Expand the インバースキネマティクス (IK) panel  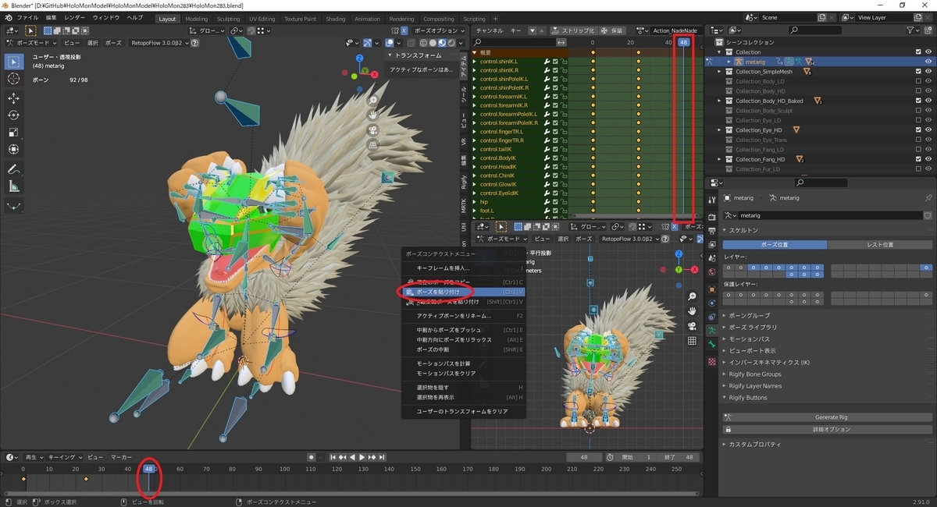[725, 362]
